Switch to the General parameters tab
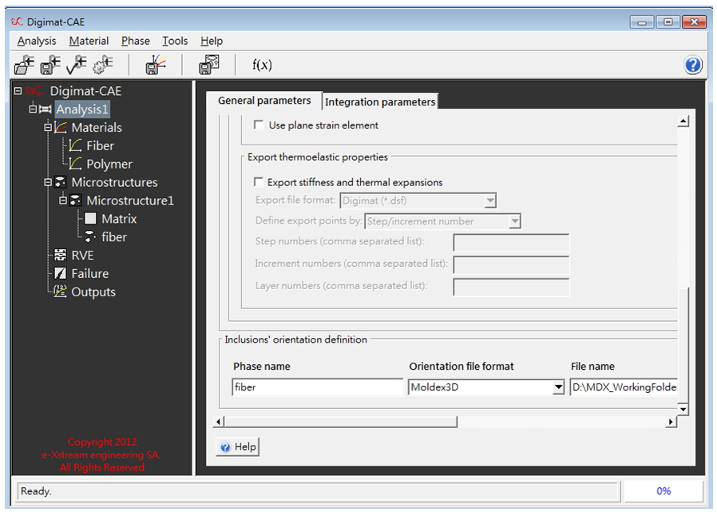 click(x=264, y=101)
